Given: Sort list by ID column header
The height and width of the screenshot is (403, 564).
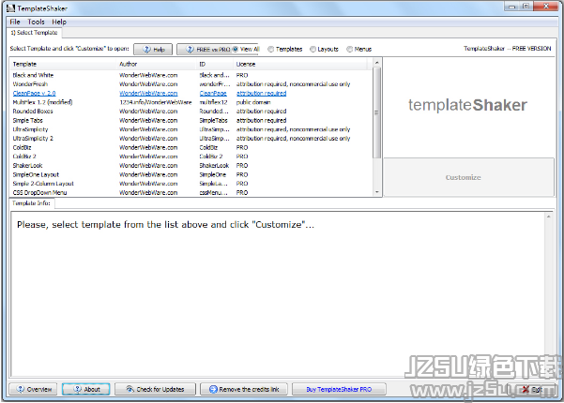Looking at the screenshot, I should [215, 65].
